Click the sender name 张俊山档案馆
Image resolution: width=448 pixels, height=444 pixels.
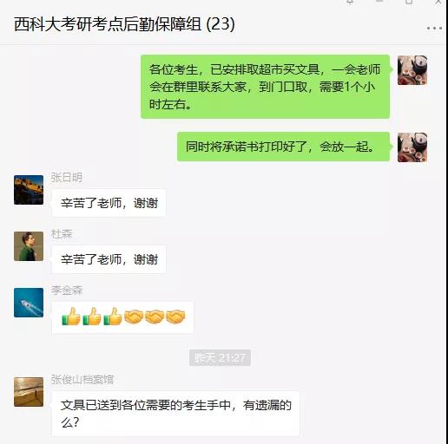coord(82,379)
